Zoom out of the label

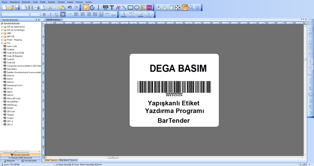click(165, 8)
